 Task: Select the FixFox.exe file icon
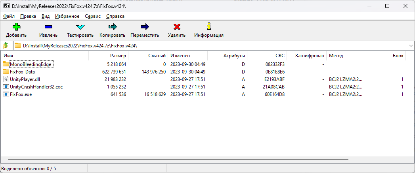6,94
